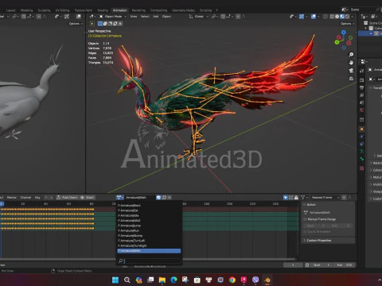Choose the highlighted Walk action entry
The image size is (382, 286).
click(x=149, y=251)
